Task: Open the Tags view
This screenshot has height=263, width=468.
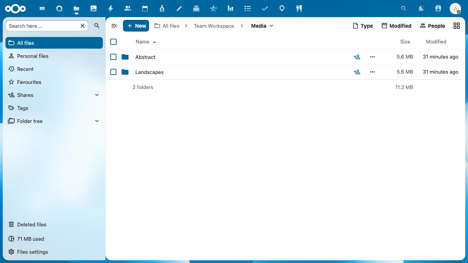Action: pos(54,108)
